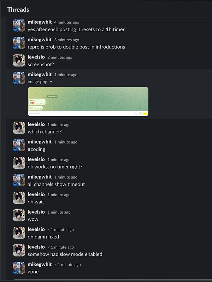Open levelsio's avatar next to "screenshot?" message
The image size is (212, 282).
pos(19,61)
